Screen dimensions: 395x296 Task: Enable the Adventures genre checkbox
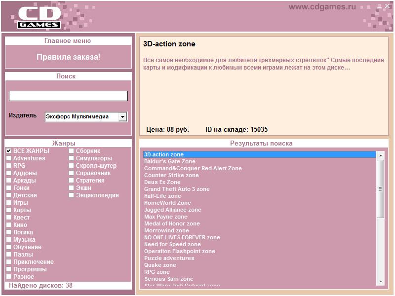tap(9, 158)
